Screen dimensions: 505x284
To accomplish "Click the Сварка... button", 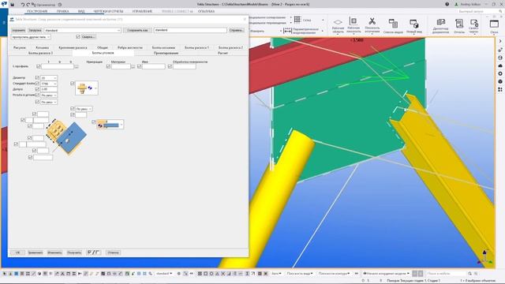I will point(88,37).
